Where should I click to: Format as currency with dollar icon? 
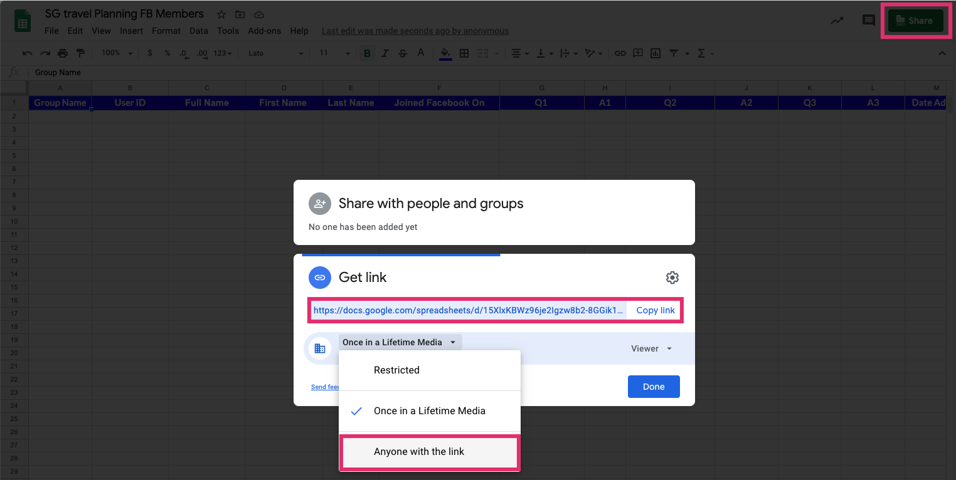(149, 53)
